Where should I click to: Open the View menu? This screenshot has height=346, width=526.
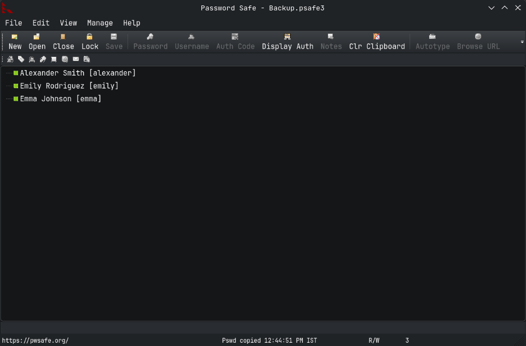coord(68,23)
